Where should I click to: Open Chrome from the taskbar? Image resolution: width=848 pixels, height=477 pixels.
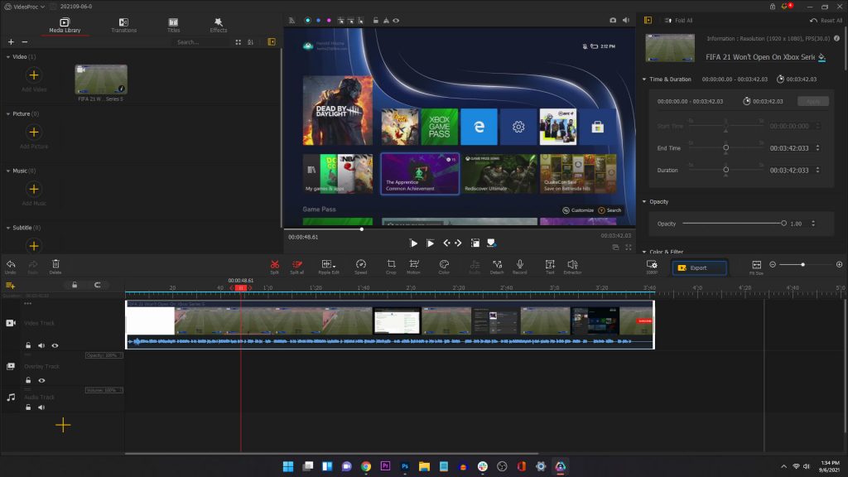(366, 466)
